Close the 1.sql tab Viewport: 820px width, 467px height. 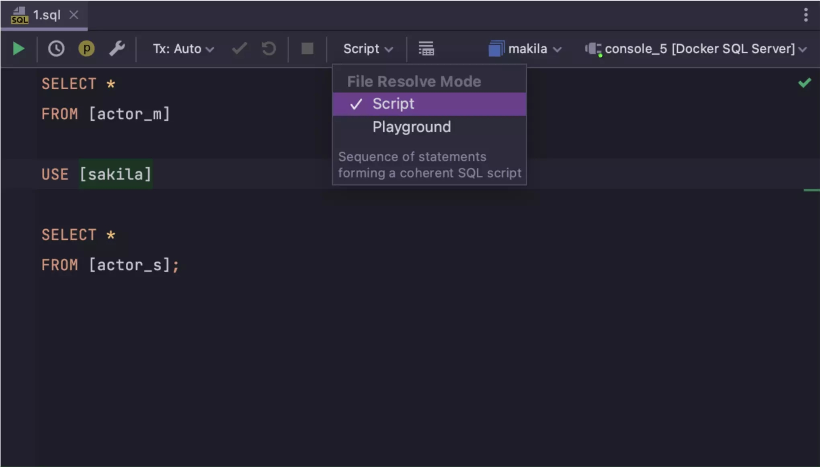tap(74, 15)
